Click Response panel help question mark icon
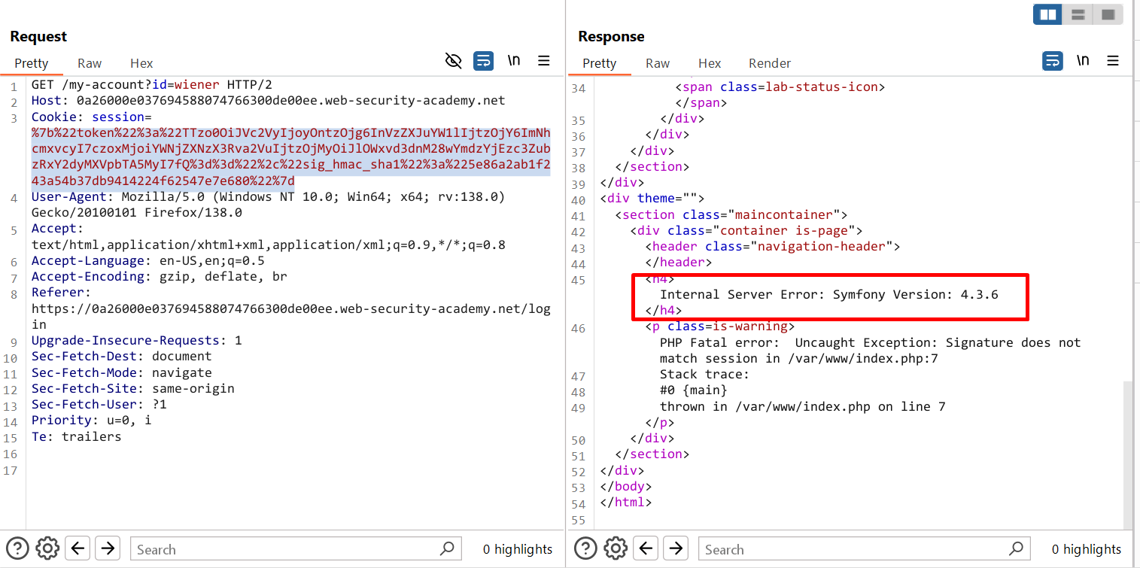Image resolution: width=1140 pixels, height=568 pixels. click(585, 548)
